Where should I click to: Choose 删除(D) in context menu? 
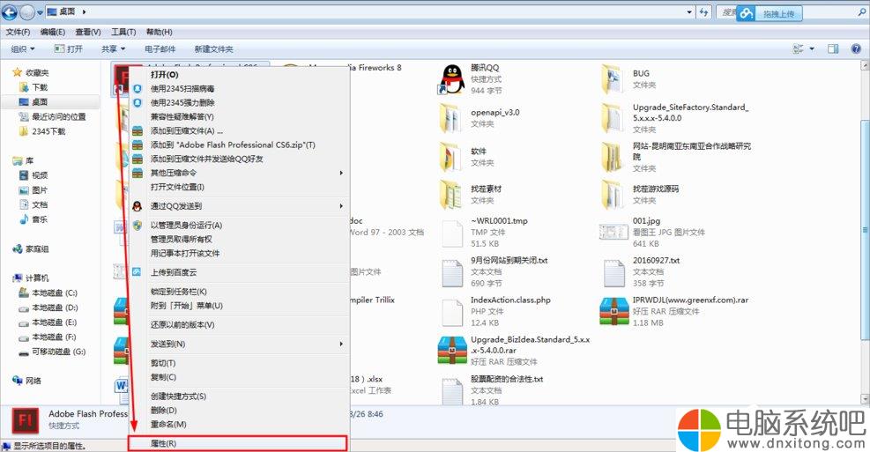(x=239, y=410)
